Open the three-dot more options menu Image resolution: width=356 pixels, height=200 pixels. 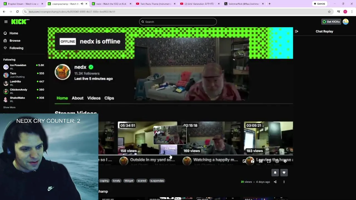284,182
